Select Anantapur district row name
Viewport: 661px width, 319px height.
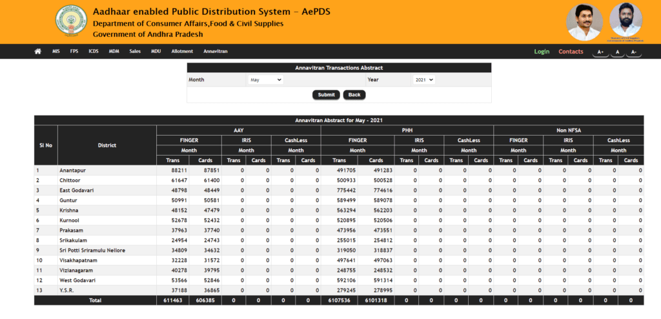[73, 170]
